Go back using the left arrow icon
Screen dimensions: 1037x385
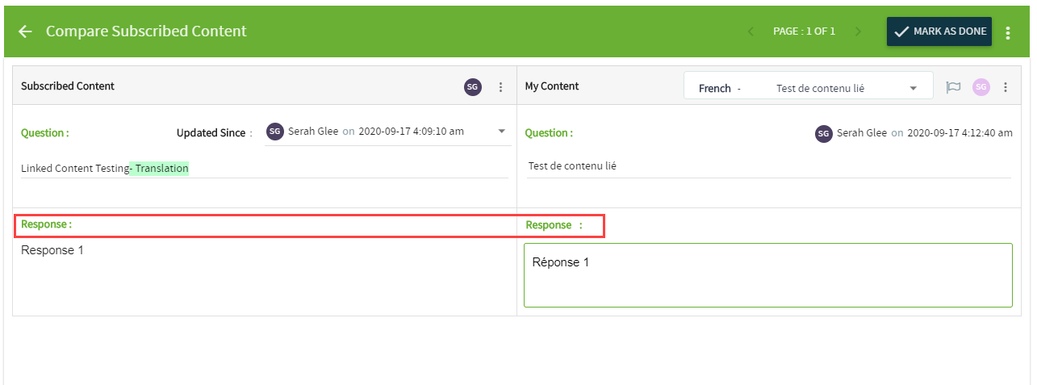coord(25,31)
